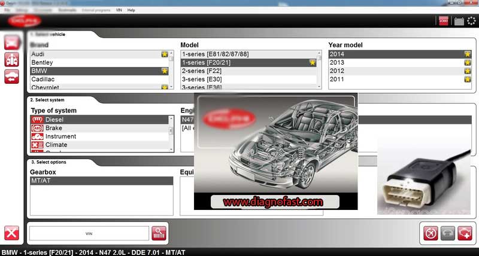Click the greyed connect icon at bottom right
Image resolution: width=479 pixels, height=256 pixels.
(448, 234)
